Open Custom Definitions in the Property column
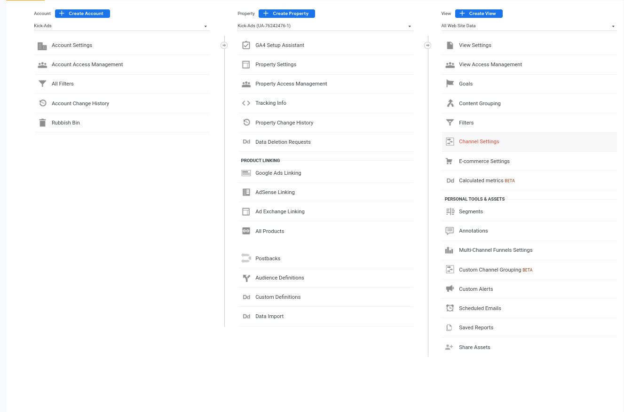624x412 pixels. pyautogui.click(x=325, y=297)
